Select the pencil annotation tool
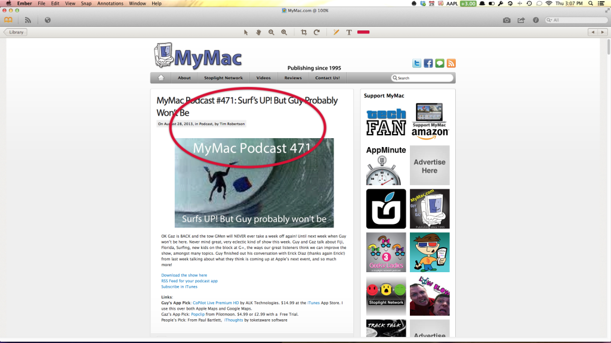The width and height of the screenshot is (611, 343). point(337,32)
